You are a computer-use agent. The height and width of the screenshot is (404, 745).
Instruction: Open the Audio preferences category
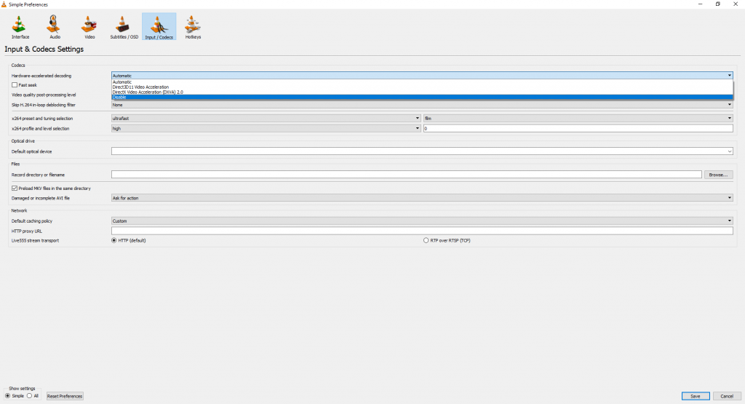55,27
